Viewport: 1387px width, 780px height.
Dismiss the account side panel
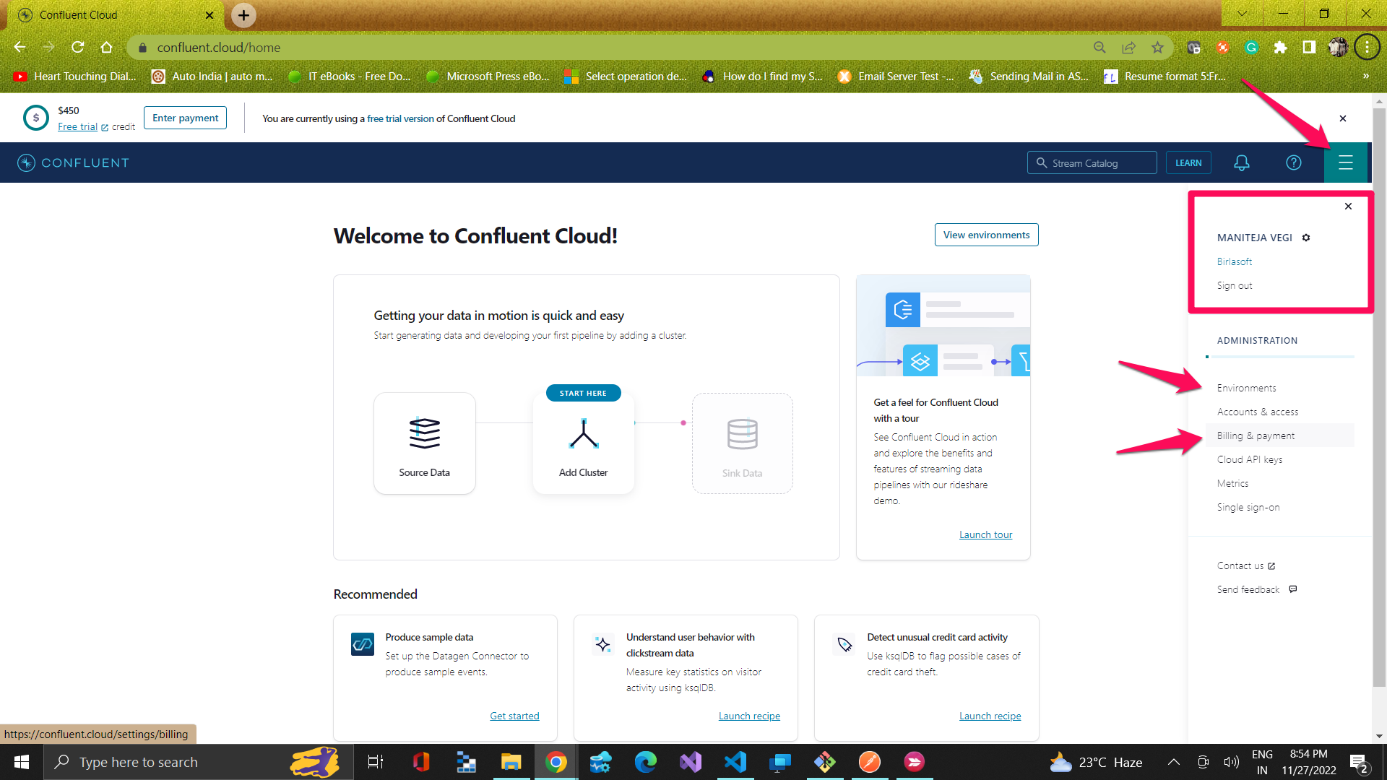[x=1348, y=206]
